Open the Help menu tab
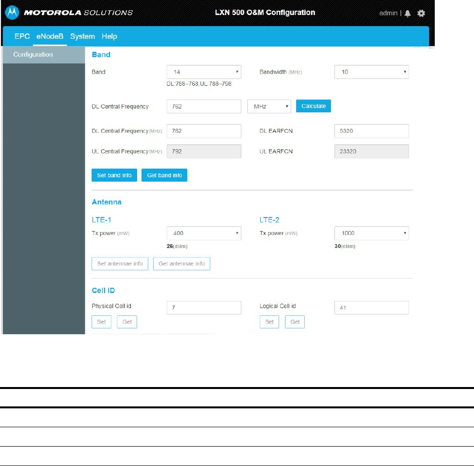474x466 pixels. click(x=109, y=36)
